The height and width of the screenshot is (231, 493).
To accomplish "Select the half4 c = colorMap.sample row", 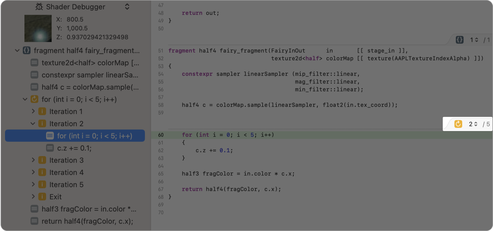I will click(x=90, y=87).
